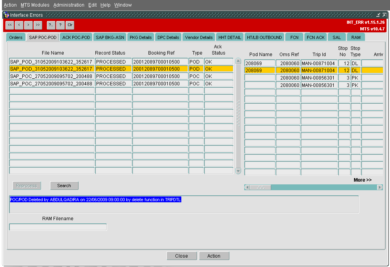Switch to the Orders tab
390x267 pixels.
pyautogui.click(x=16, y=37)
